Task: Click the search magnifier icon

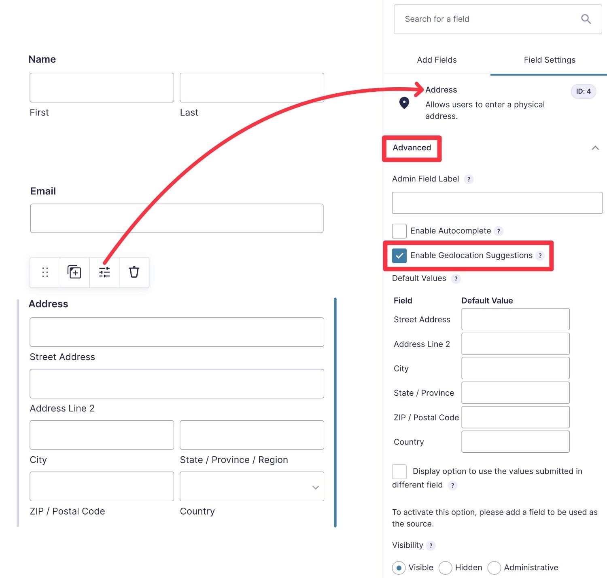Action: 586,19
